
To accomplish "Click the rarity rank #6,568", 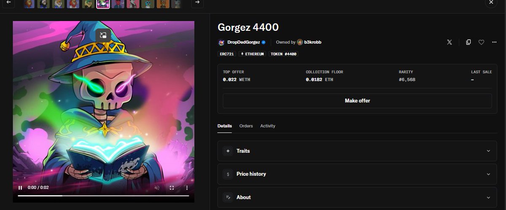I will click(x=407, y=79).
